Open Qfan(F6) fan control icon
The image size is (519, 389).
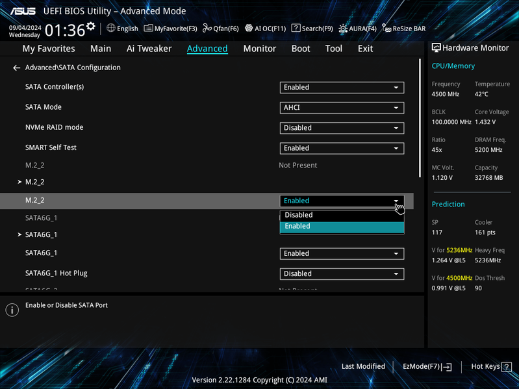[207, 29]
